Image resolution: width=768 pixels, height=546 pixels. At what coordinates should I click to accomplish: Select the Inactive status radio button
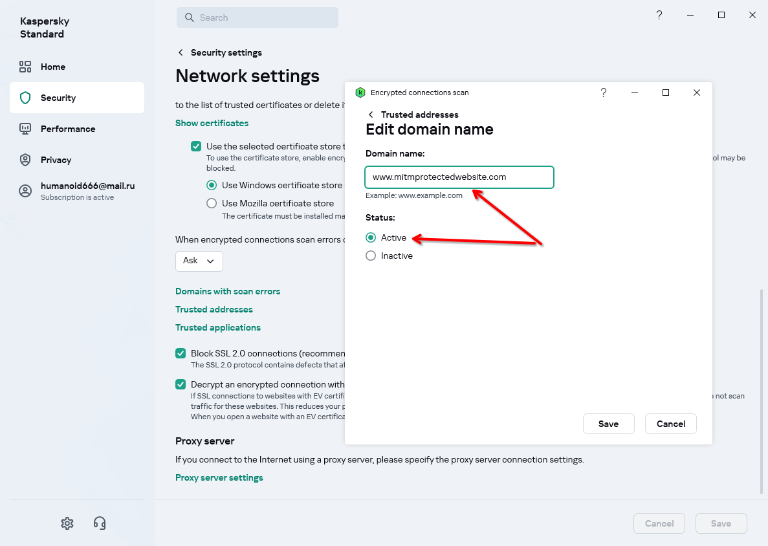pos(371,256)
